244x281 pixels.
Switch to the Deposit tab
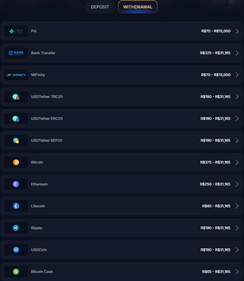[x=100, y=7]
